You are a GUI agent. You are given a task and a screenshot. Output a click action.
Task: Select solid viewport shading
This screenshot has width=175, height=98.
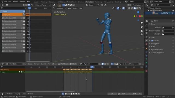tap(135, 8)
